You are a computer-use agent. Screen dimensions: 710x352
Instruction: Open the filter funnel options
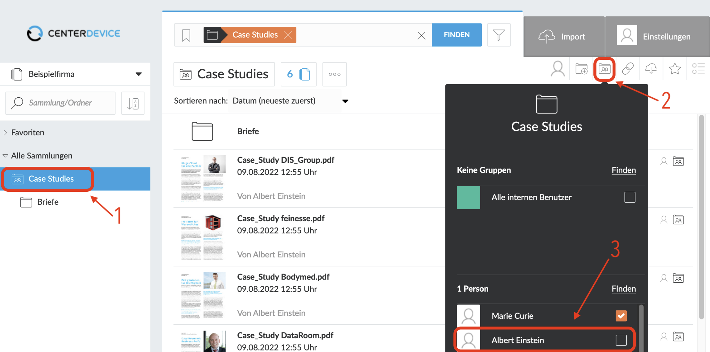click(x=498, y=35)
